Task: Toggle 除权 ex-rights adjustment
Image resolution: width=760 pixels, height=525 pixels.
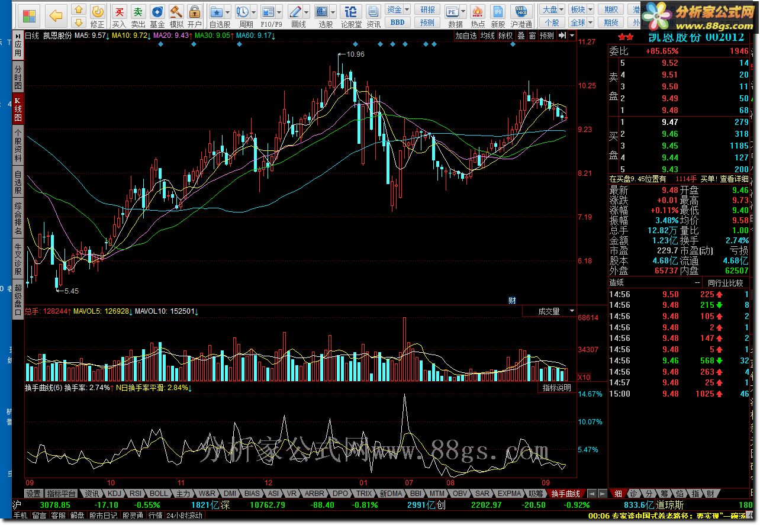Action: [505, 36]
